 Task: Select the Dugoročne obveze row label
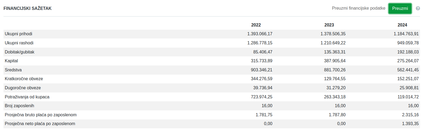(x=23, y=88)
